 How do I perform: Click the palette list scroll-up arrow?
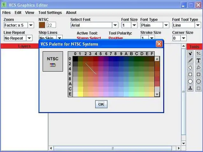pyautogui.click(x=157, y=59)
